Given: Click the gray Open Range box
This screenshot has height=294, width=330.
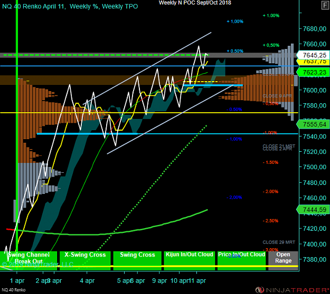Looking at the screenshot, I should pos(284,261).
